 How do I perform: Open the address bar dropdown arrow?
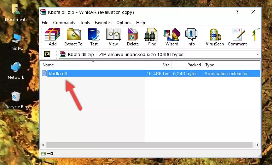click(x=258, y=55)
